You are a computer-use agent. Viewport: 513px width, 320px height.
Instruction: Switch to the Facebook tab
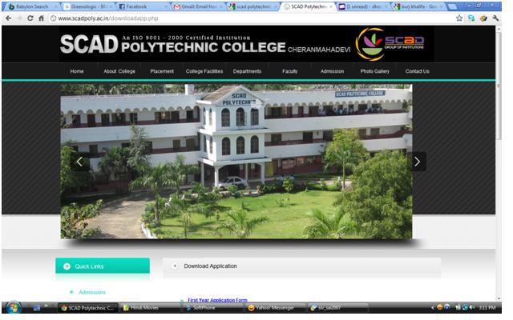143,6
